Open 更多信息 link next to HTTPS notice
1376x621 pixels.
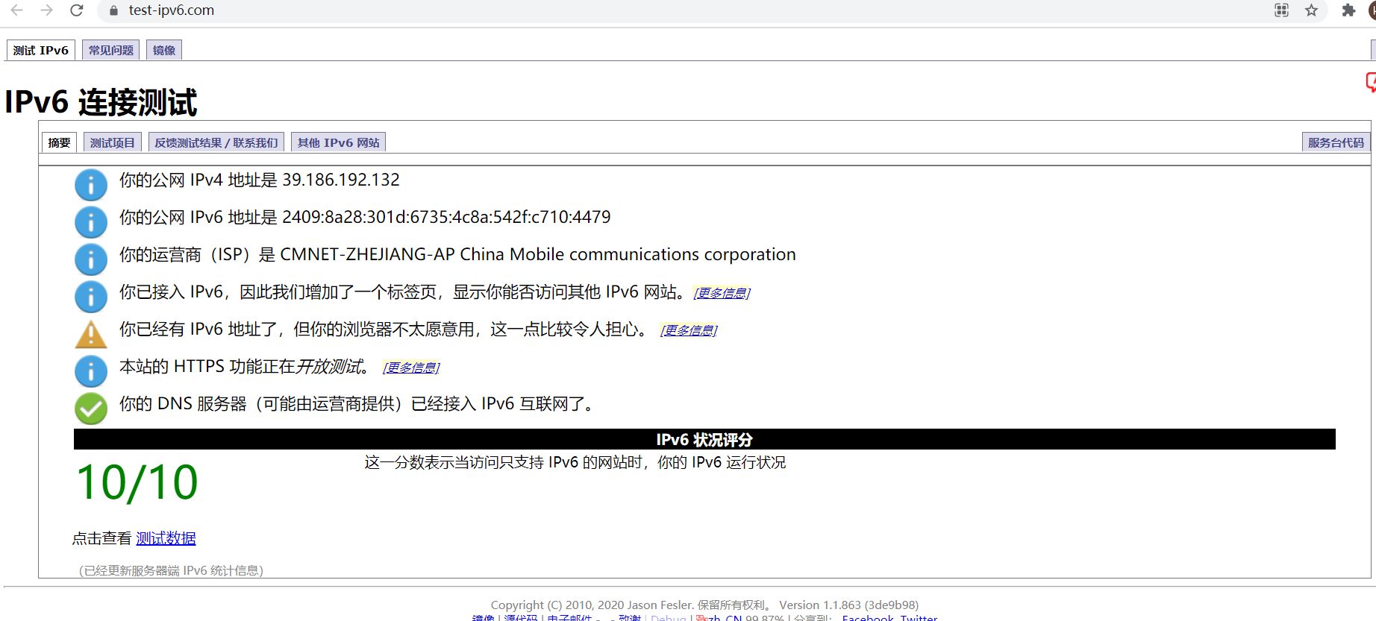pyautogui.click(x=411, y=368)
